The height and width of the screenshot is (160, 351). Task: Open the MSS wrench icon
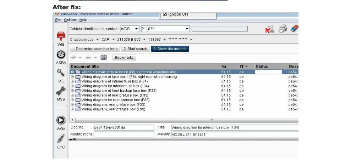tap(61, 91)
